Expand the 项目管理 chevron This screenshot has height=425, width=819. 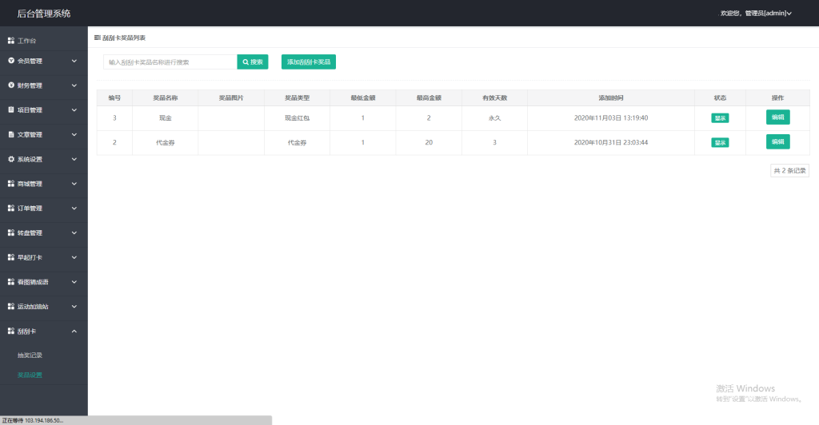pyautogui.click(x=74, y=110)
